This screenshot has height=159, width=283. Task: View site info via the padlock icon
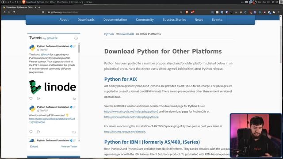click(x=49, y=12)
